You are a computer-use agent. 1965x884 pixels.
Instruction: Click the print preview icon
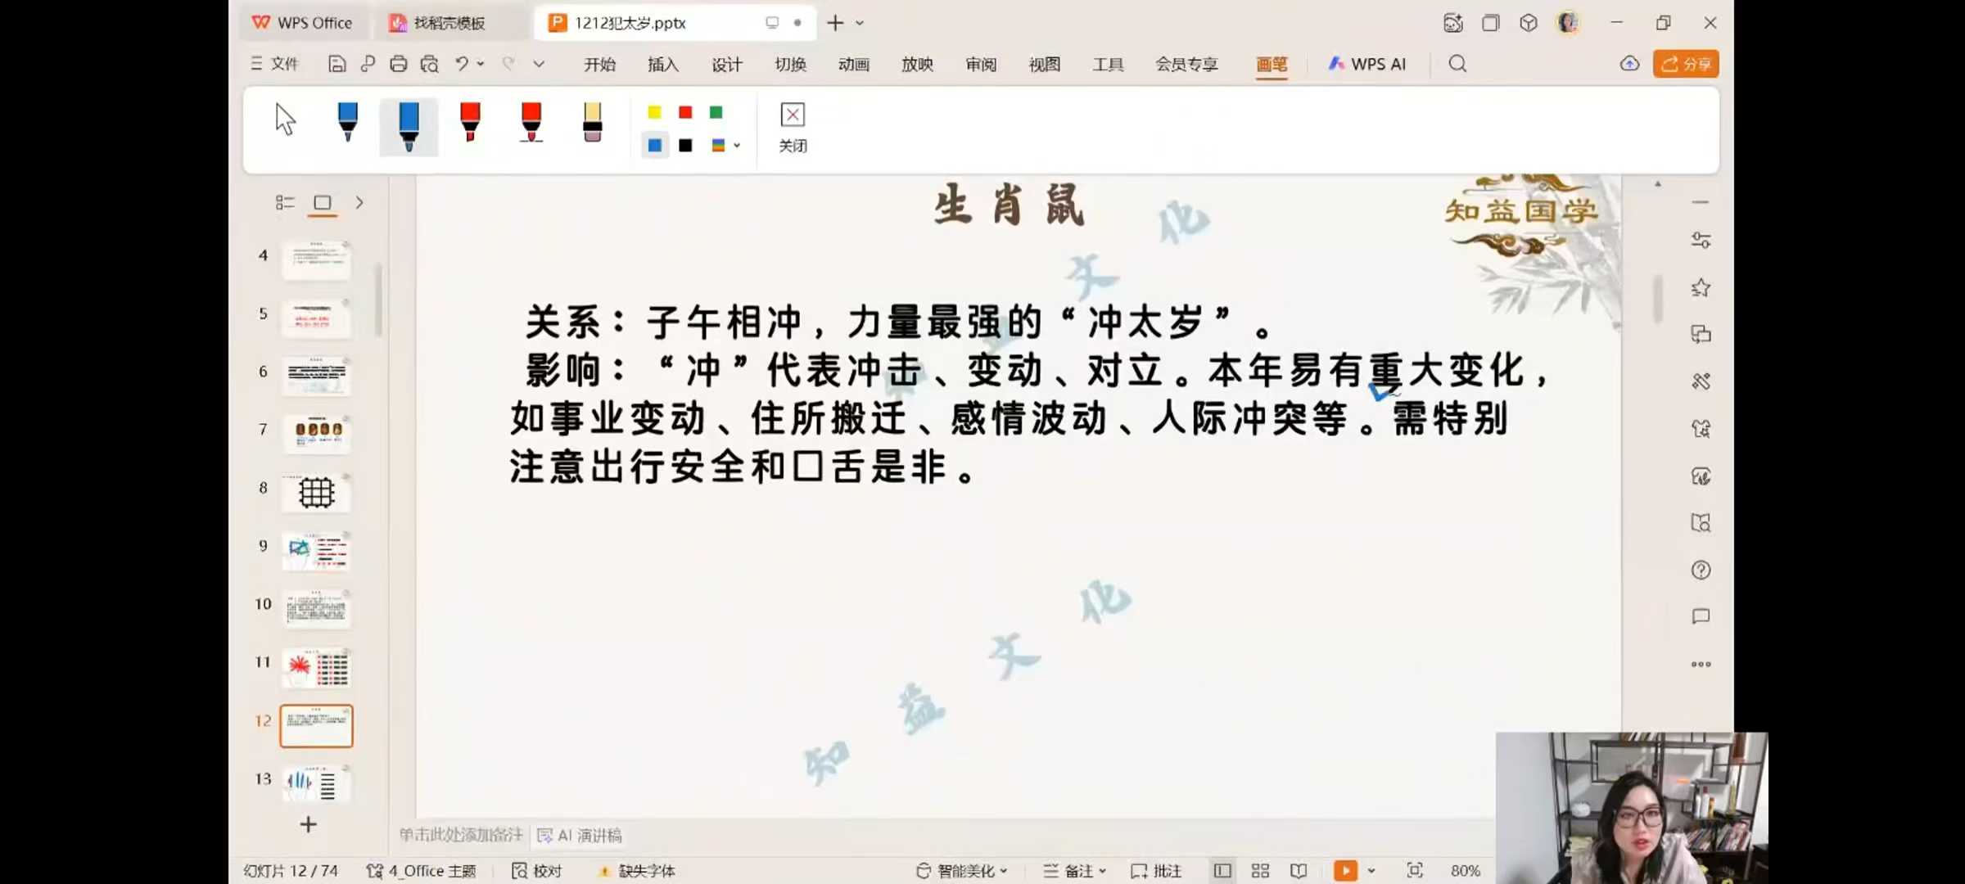pyautogui.click(x=430, y=64)
